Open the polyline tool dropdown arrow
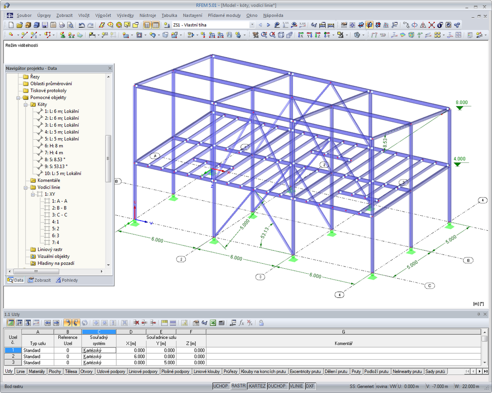The width and height of the screenshot is (492, 393). [54, 35]
